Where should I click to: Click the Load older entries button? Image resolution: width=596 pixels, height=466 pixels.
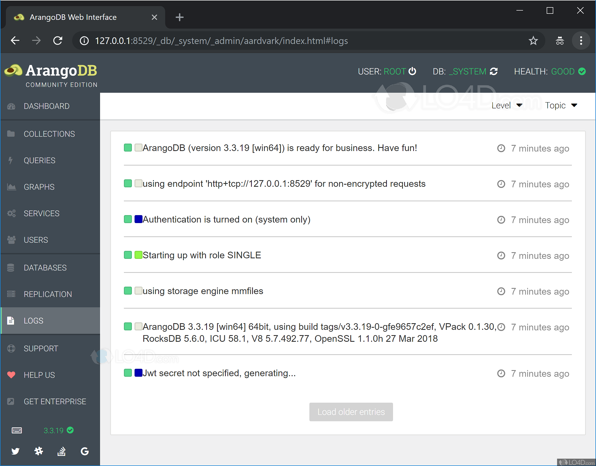pyautogui.click(x=351, y=412)
